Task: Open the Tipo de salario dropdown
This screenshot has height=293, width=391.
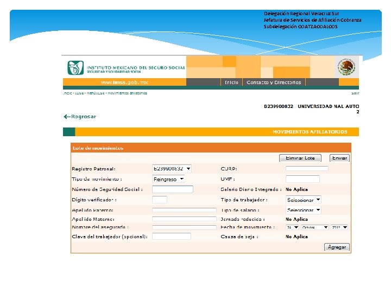Action: (x=303, y=210)
